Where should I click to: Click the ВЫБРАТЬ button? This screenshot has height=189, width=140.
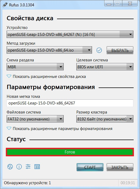[x=120, y=50]
